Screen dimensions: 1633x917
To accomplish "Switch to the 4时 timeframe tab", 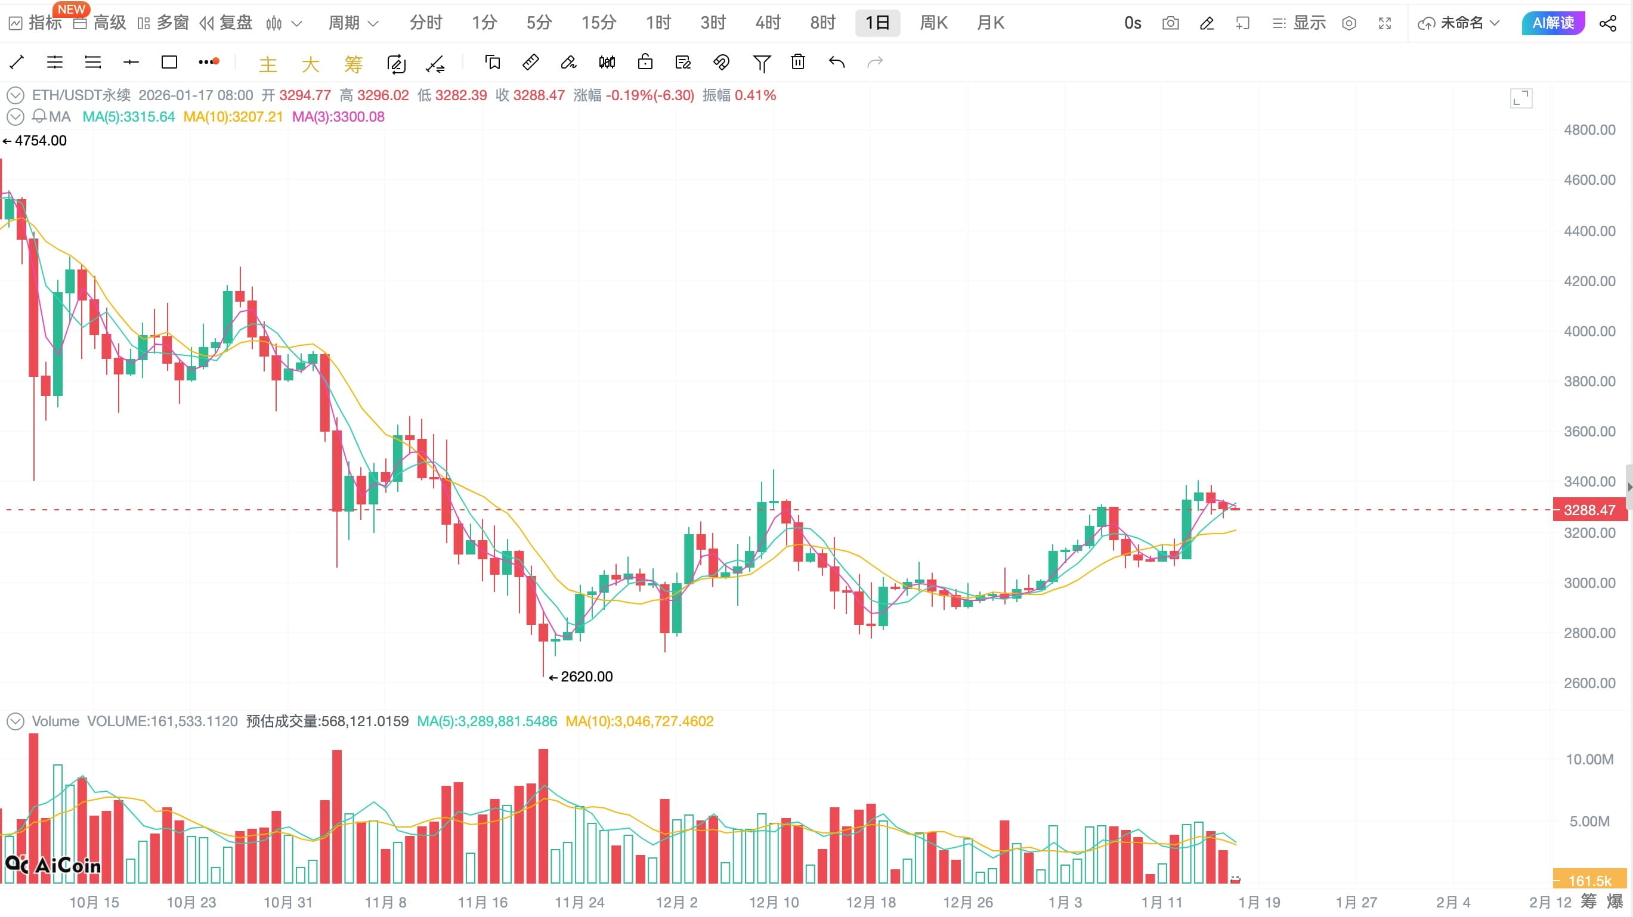I will click(768, 23).
